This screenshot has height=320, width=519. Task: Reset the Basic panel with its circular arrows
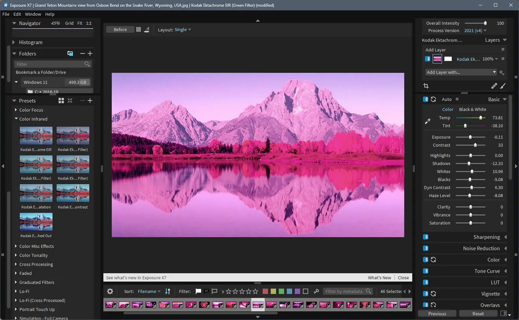pos(433,99)
